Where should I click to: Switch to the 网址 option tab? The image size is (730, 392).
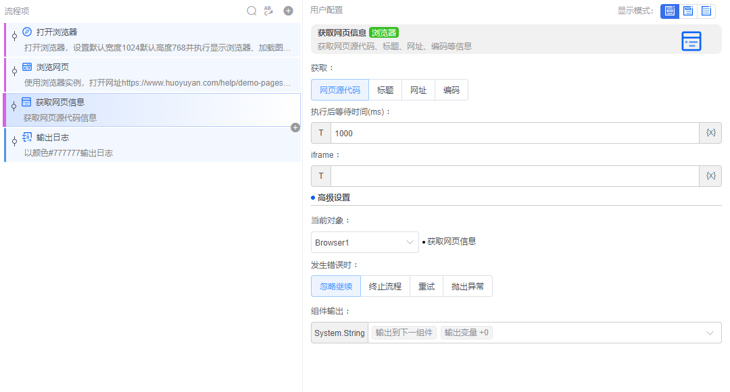pyautogui.click(x=418, y=89)
